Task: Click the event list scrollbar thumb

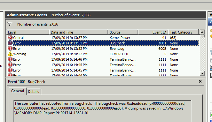Action: pyautogui.click(x=202, y=36)
